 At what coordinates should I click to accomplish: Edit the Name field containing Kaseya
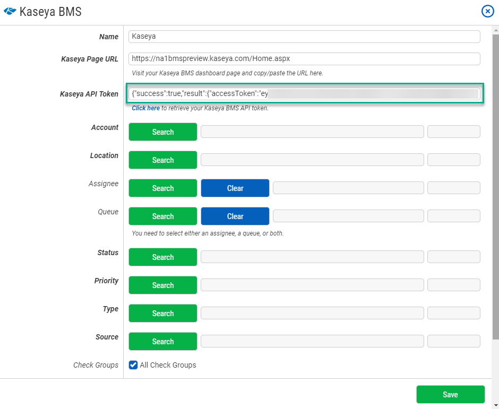pyautogui.click(x=304, y=37)
